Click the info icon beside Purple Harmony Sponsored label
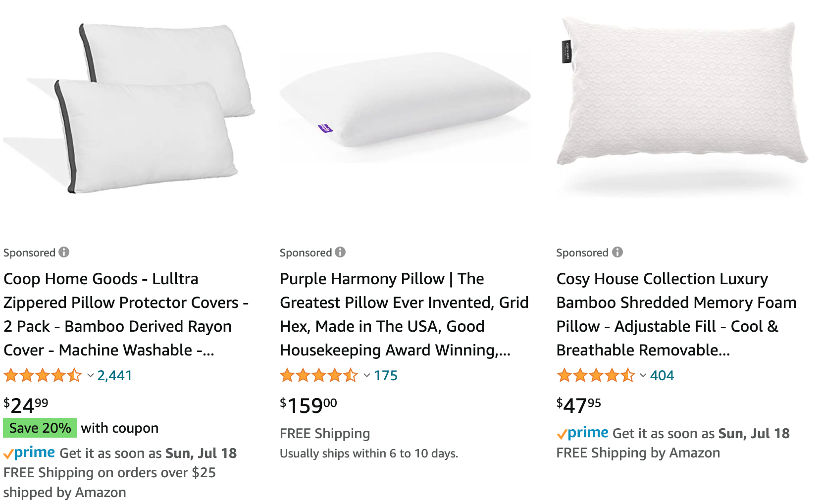Viewport: 821px width, 503px height. [340, 252]
